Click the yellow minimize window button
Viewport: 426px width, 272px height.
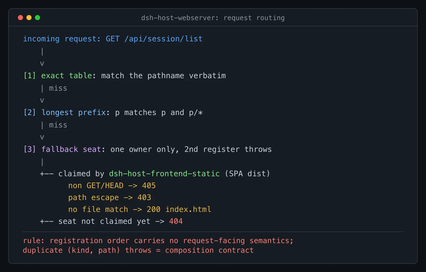click(29, 18)
